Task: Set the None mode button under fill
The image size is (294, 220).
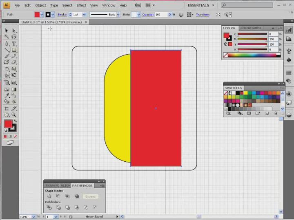Action: click(x=15, y=136)
